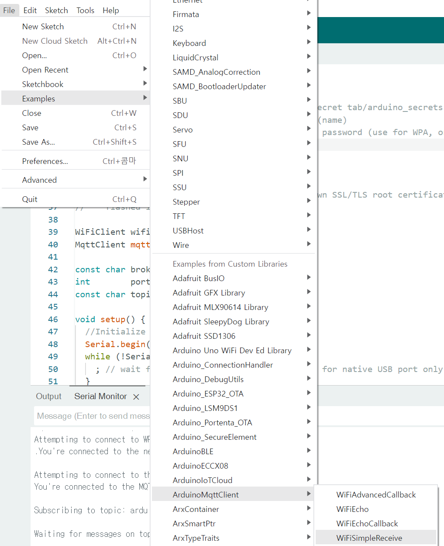Switch to the Output tab
444x546 pixels.
(48, 396)
